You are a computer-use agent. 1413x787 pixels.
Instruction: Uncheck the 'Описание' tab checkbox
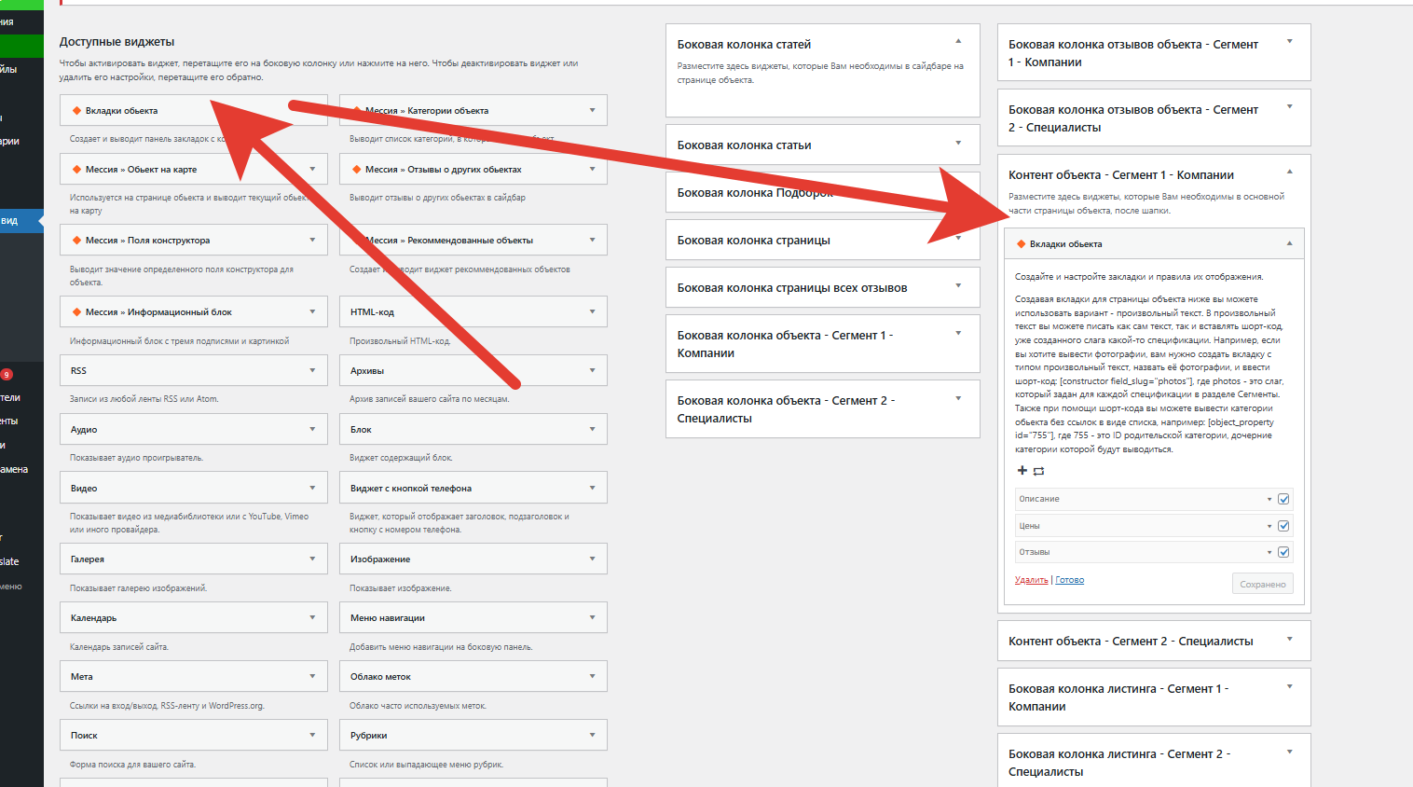[x=1283, y=499]
